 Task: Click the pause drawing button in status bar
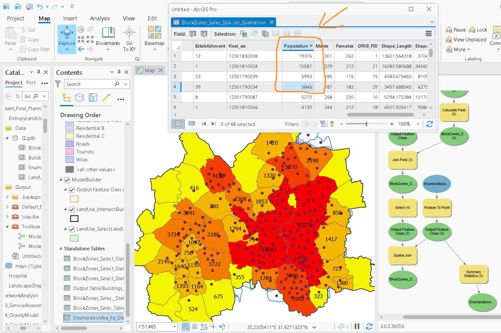[357, 326]
